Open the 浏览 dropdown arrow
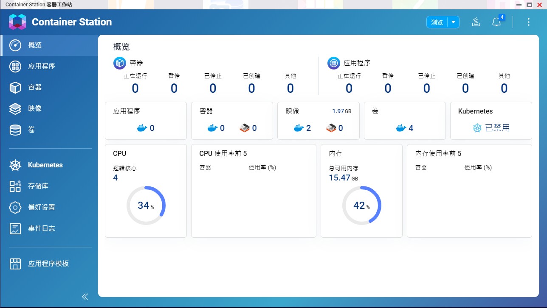Viewport: 547px width, 308px height. (x=454, y=22)
